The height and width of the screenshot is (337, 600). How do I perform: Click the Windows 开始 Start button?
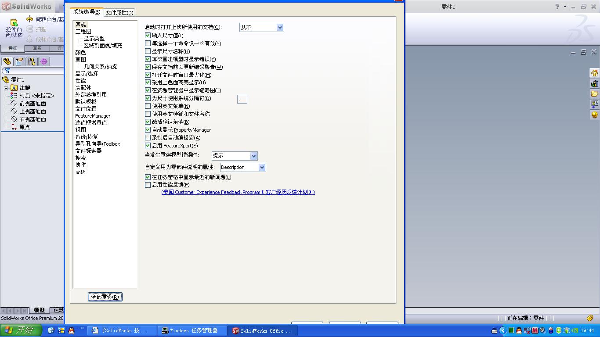click(21, 330)
